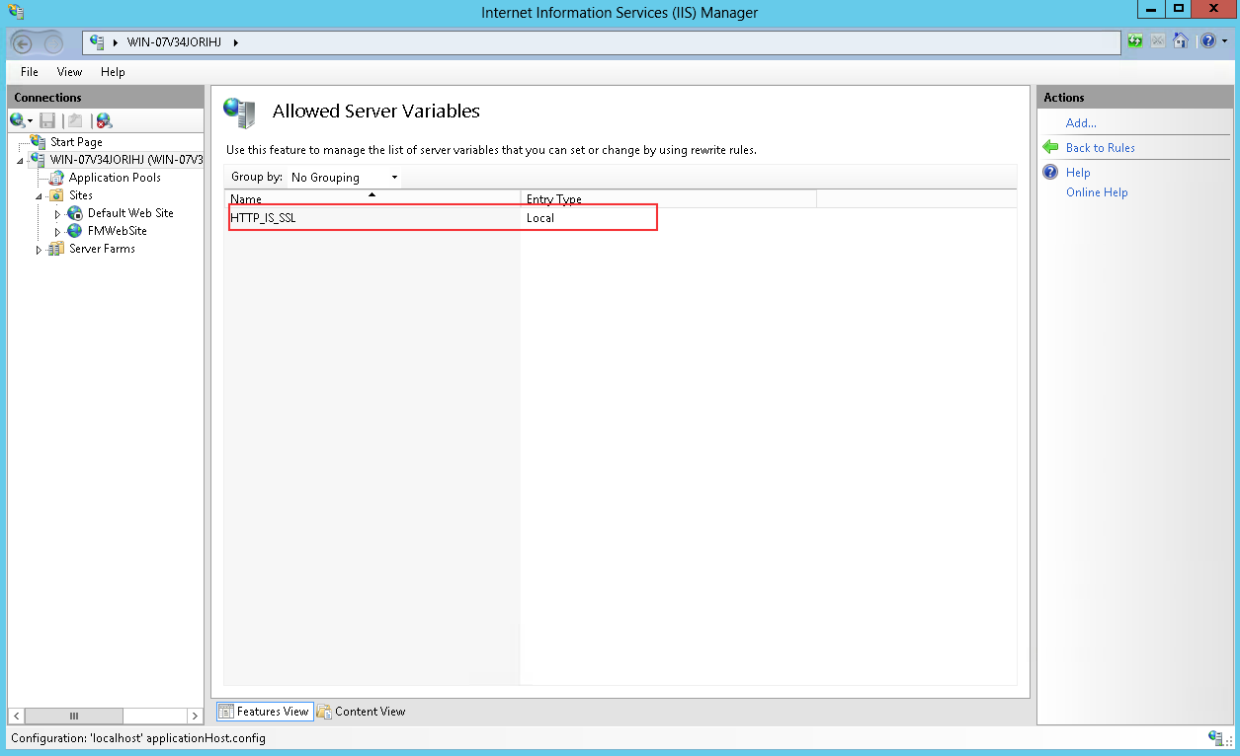Click the Application Pools icon

[56, 178]
